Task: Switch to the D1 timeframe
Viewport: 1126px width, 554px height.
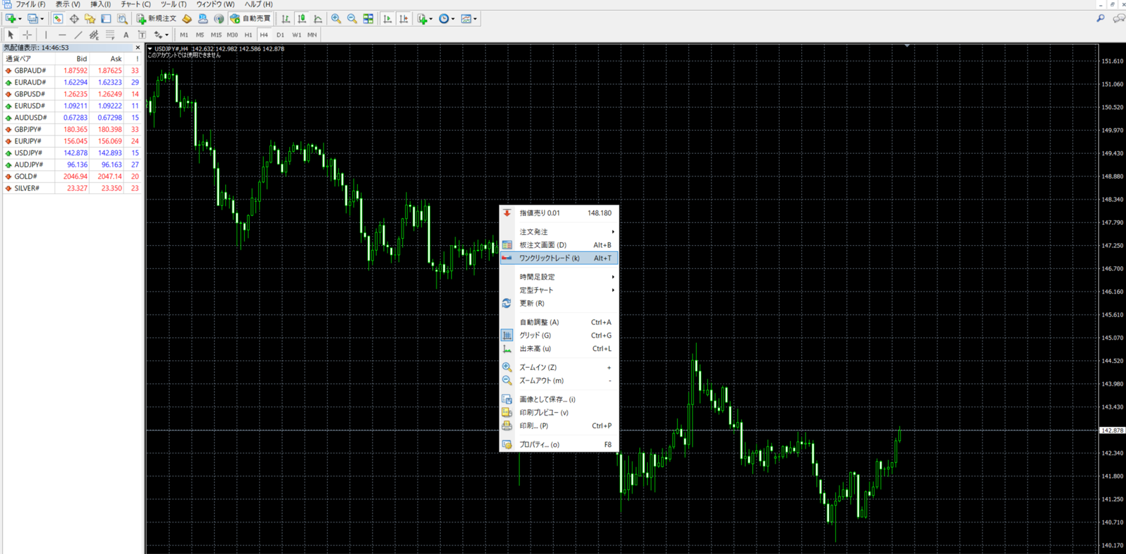Action: (280, 35)
